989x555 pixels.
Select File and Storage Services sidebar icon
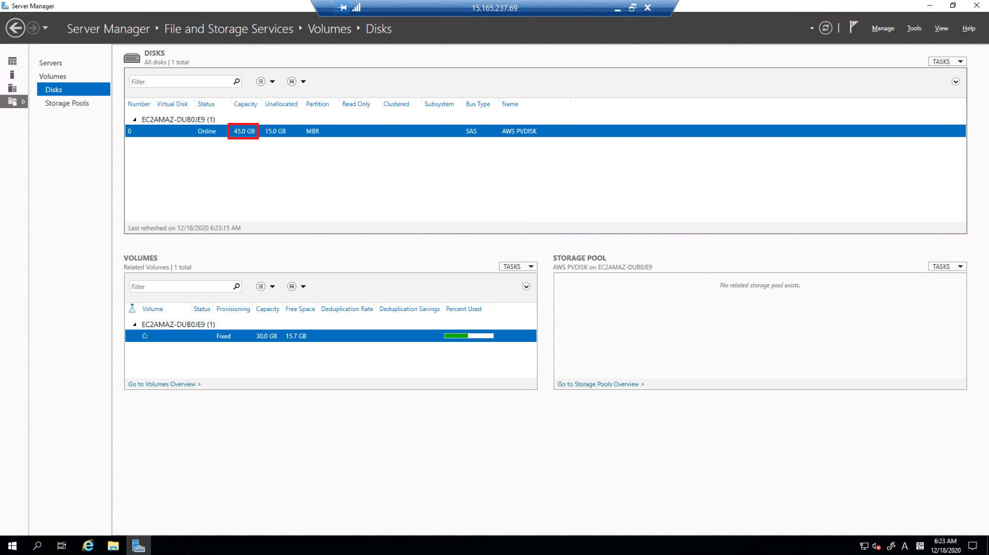(x=12, y=102)
